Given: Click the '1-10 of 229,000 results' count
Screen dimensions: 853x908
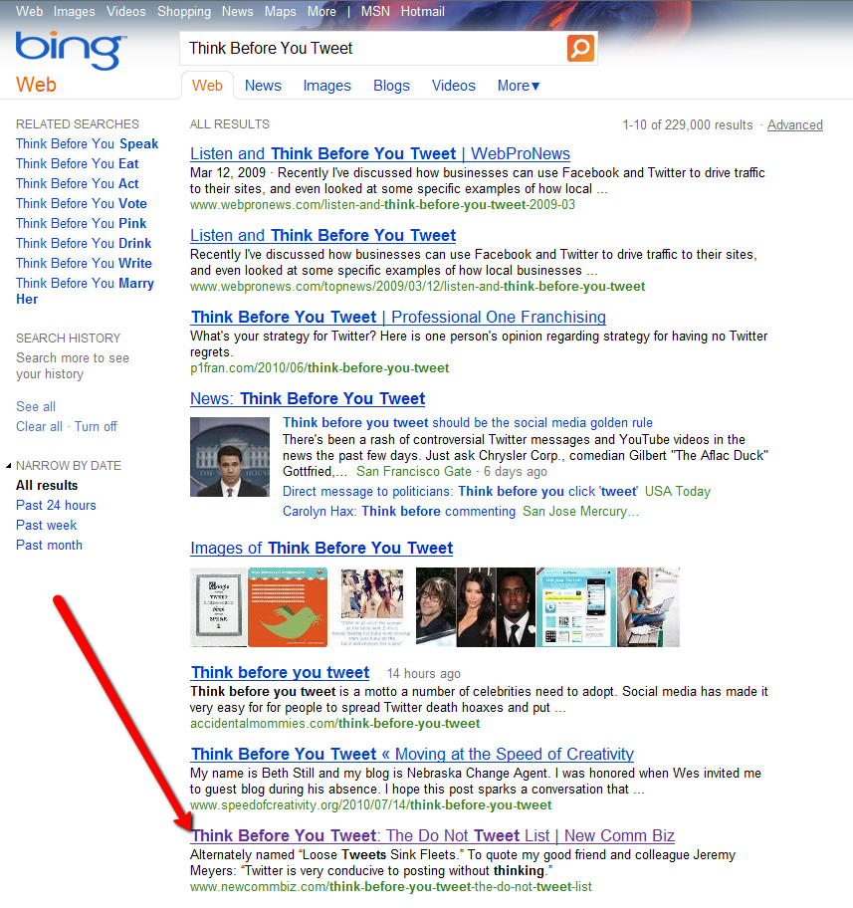Looking at the screenshot, I should [688, 124].
